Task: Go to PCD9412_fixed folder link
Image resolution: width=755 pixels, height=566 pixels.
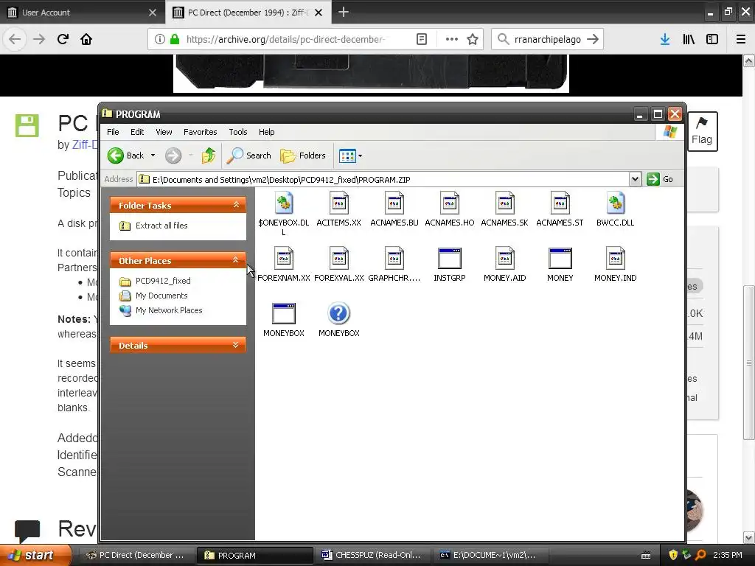Action: [163, 281]
